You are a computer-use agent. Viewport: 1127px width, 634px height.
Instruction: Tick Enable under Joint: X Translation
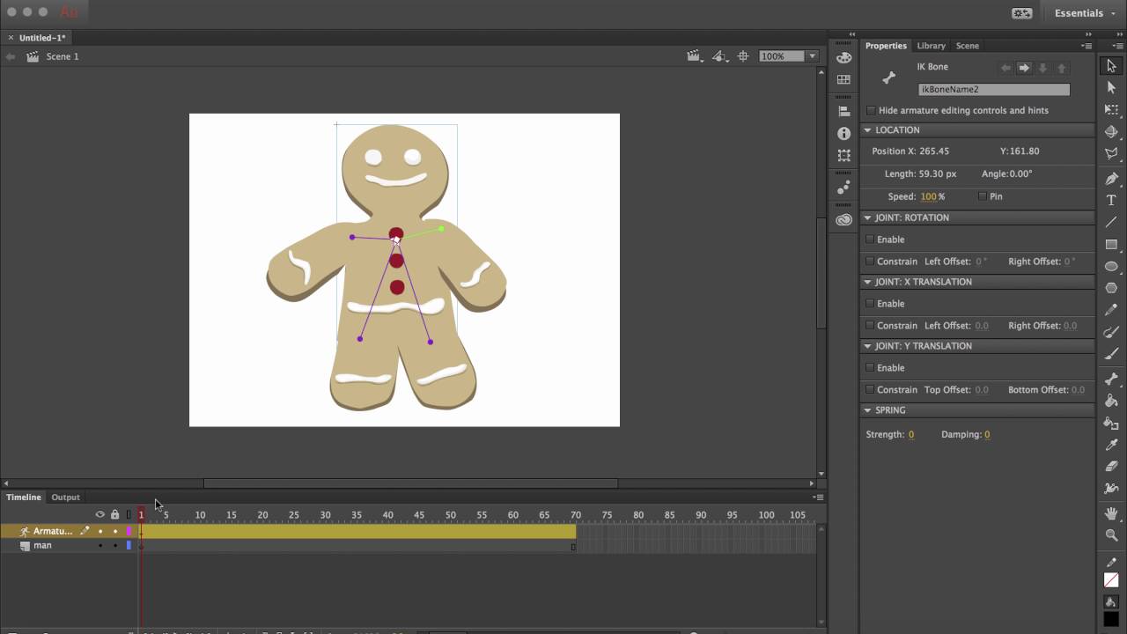pyautogui.click(x=870, y=304)
